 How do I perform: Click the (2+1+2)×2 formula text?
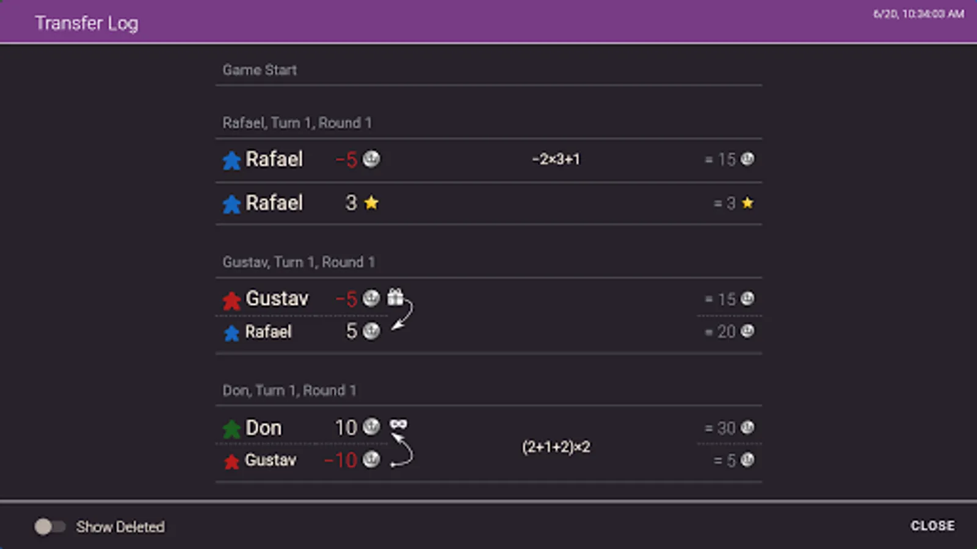coord(556,447)
